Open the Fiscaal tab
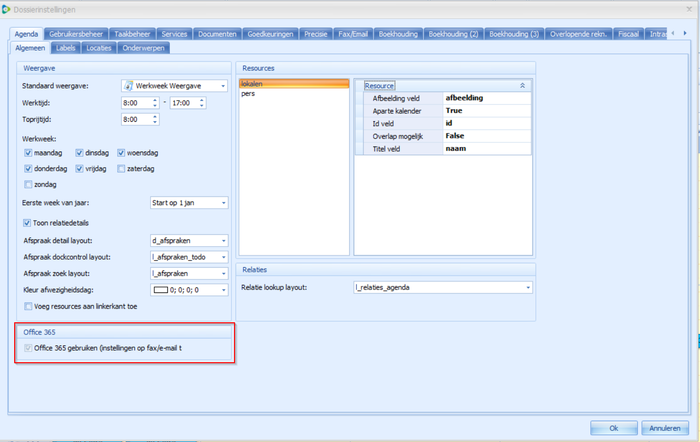The height and width of the screenshot is (442, 700). (628, 34)
